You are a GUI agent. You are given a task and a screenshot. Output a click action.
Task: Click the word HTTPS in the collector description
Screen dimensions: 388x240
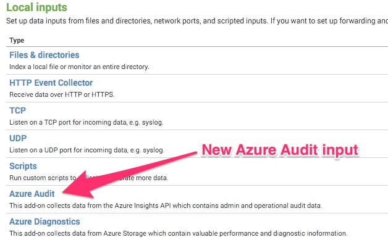pyautogui.click(x=103, y=94)
